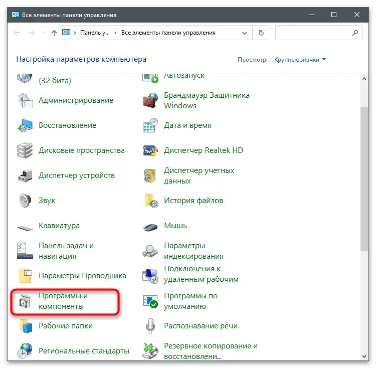This screenshot has width=376, height=368.
Task: Open the Work Folders icon
Action: click(x=26, y=326)
